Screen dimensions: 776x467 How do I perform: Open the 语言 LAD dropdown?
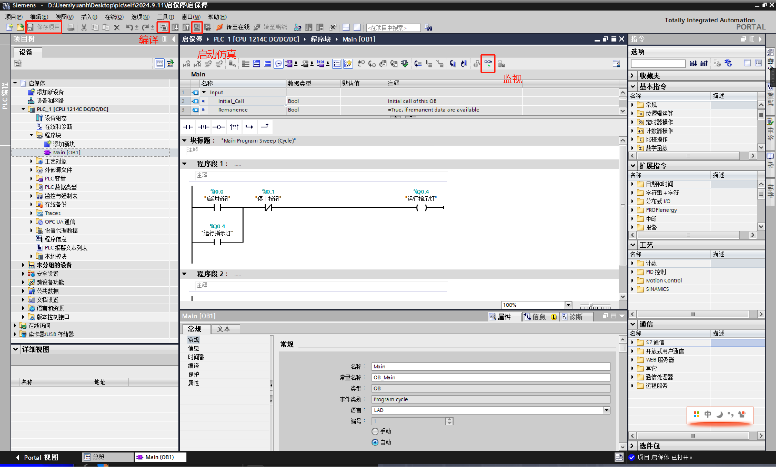click(606, 410)
